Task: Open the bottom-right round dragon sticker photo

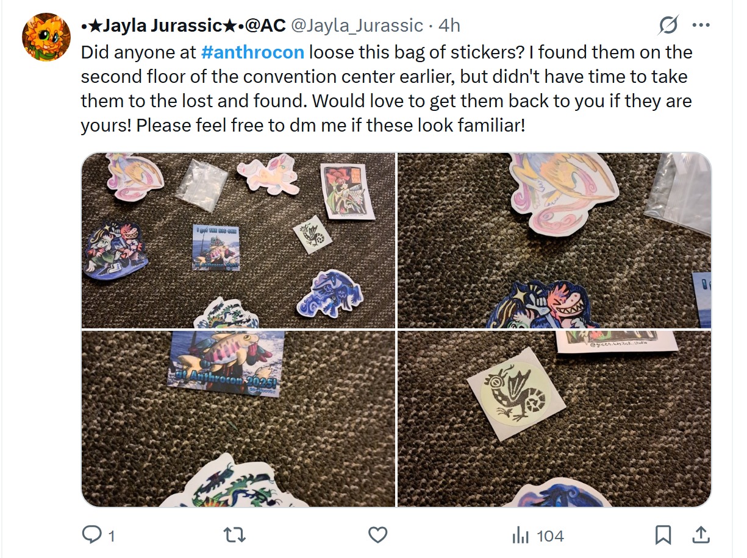Action: click(x=554, y=418)
